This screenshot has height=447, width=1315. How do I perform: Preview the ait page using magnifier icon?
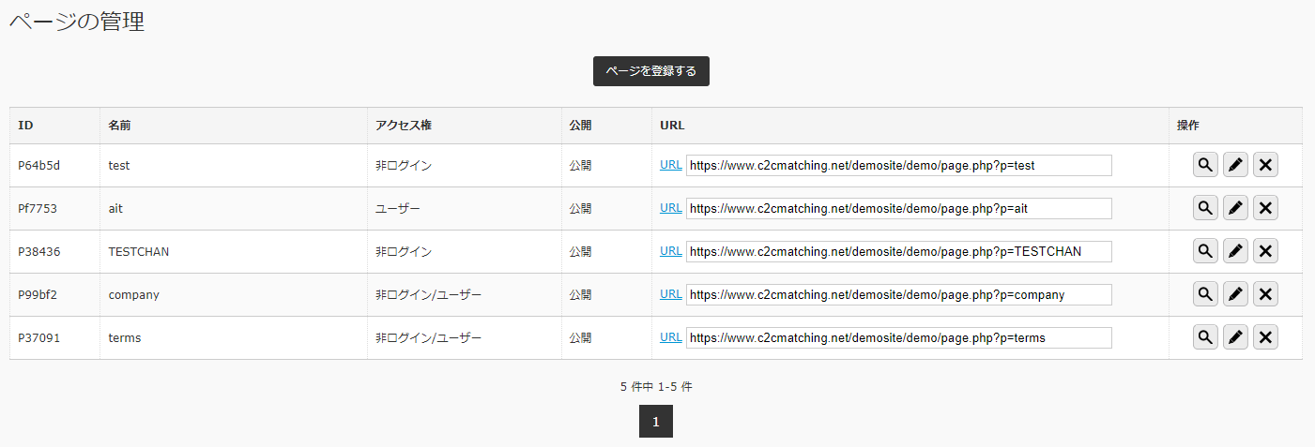tap(1205, 208)
